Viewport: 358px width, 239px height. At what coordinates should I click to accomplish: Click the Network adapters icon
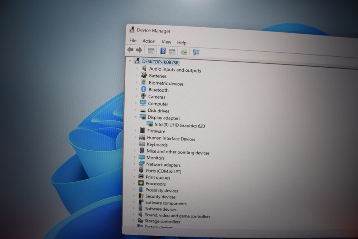pos(141,164)
